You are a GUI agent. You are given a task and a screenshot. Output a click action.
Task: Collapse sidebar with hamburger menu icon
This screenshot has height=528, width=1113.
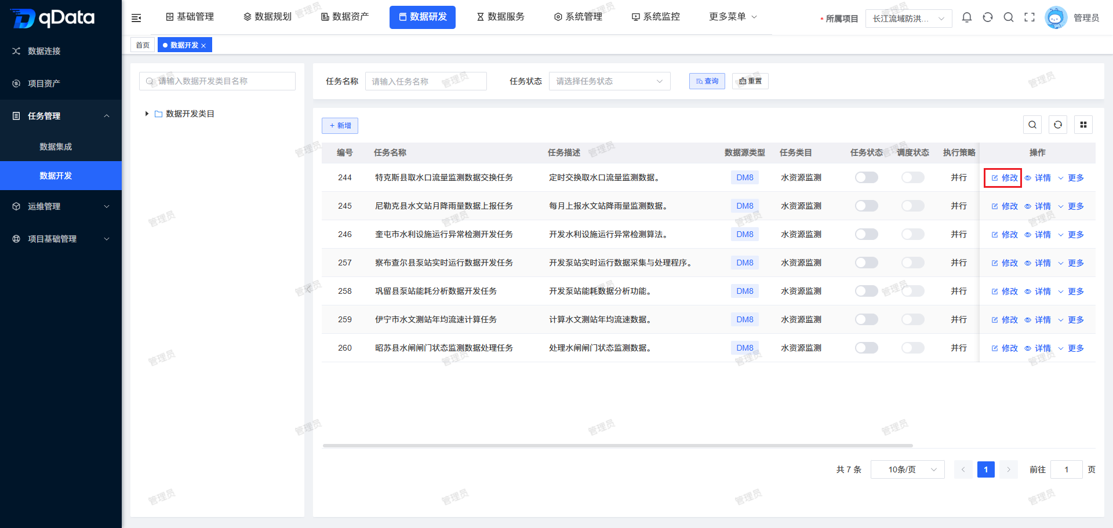tap(136, 18)
